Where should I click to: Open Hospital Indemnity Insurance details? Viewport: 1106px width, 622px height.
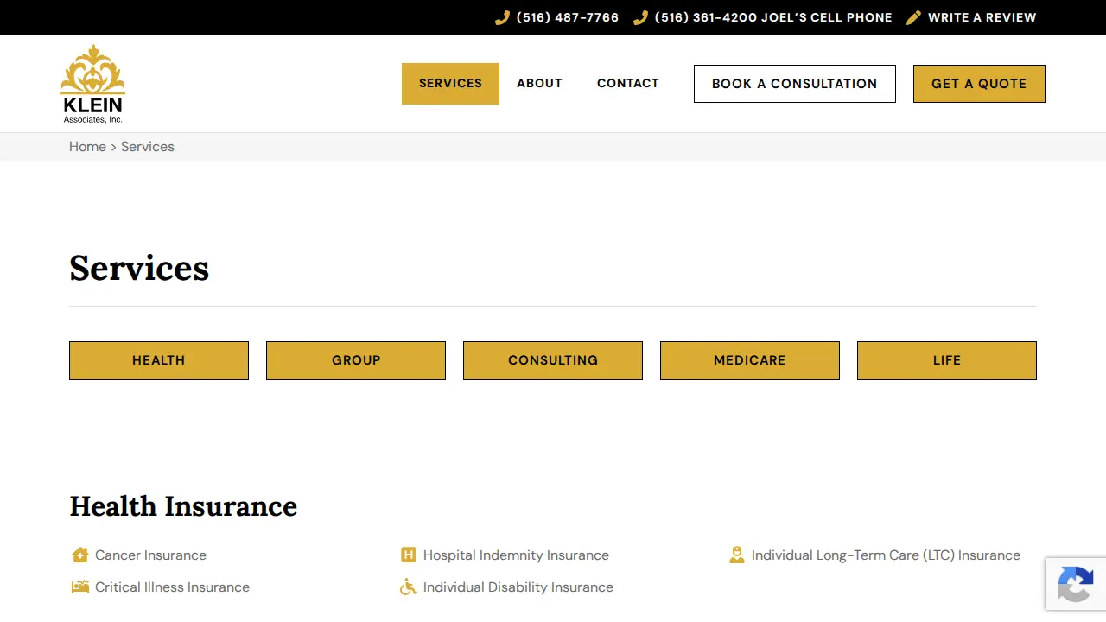[x=516, y=555]
